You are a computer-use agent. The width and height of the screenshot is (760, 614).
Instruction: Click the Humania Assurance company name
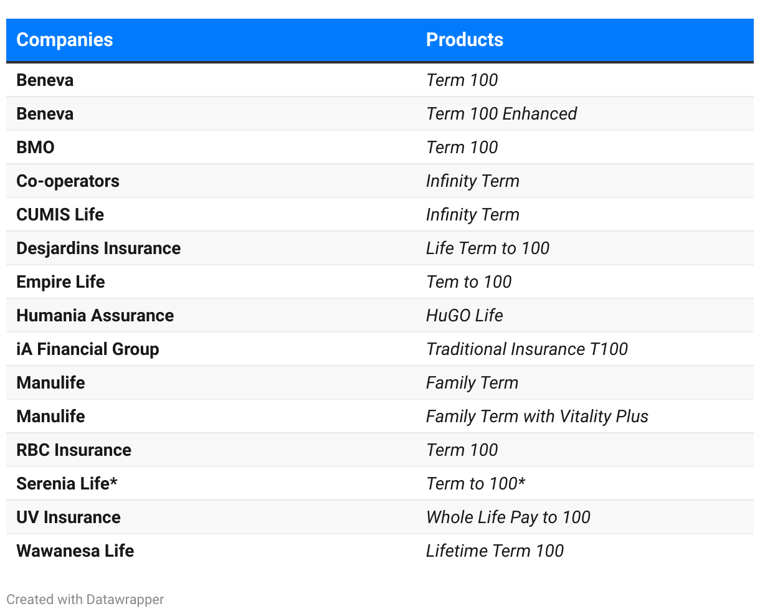[x=95, y=316]
